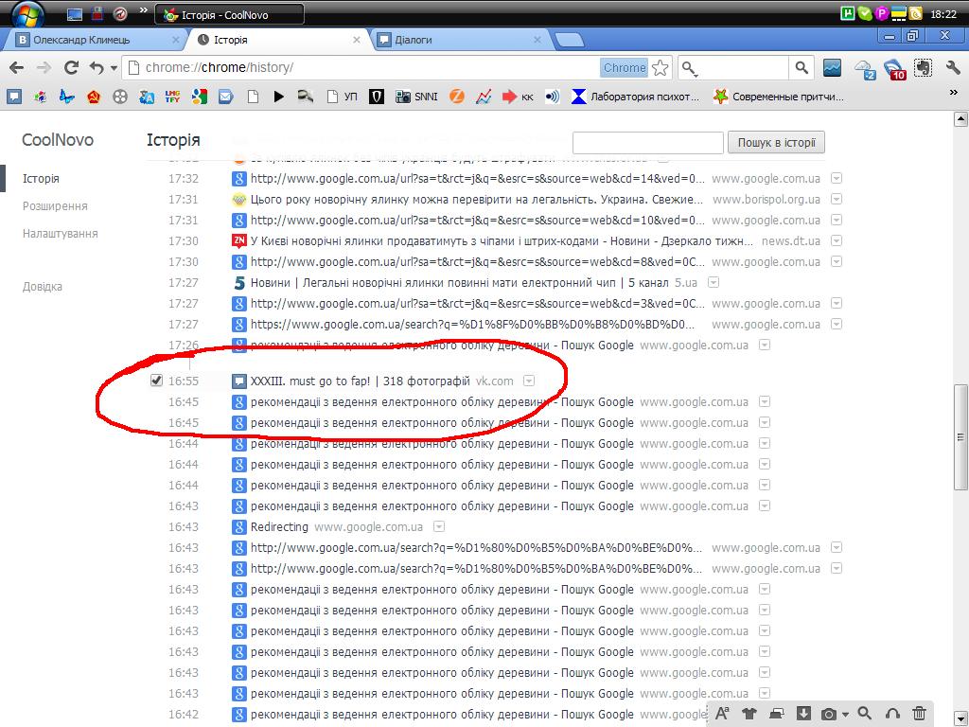
Task: Expand the camera options arrow in bottom toolbar
Action: pyautogui.click(x=845, y=715)
